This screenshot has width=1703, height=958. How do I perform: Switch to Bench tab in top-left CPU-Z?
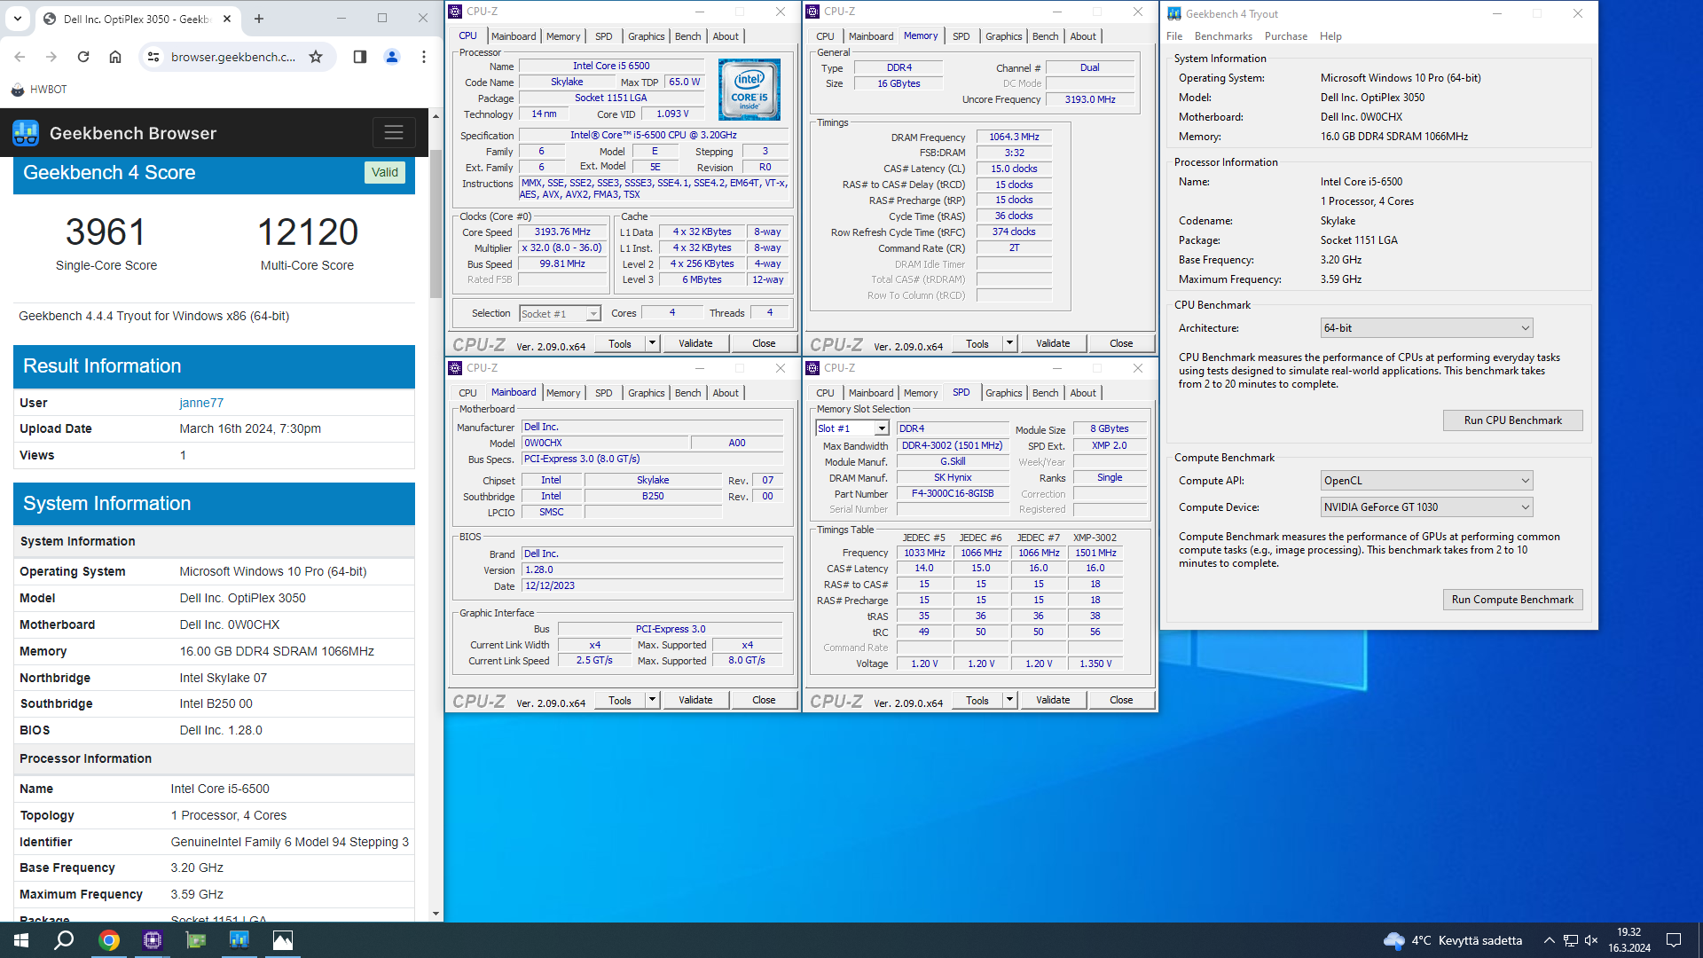[x=687, y=36]
